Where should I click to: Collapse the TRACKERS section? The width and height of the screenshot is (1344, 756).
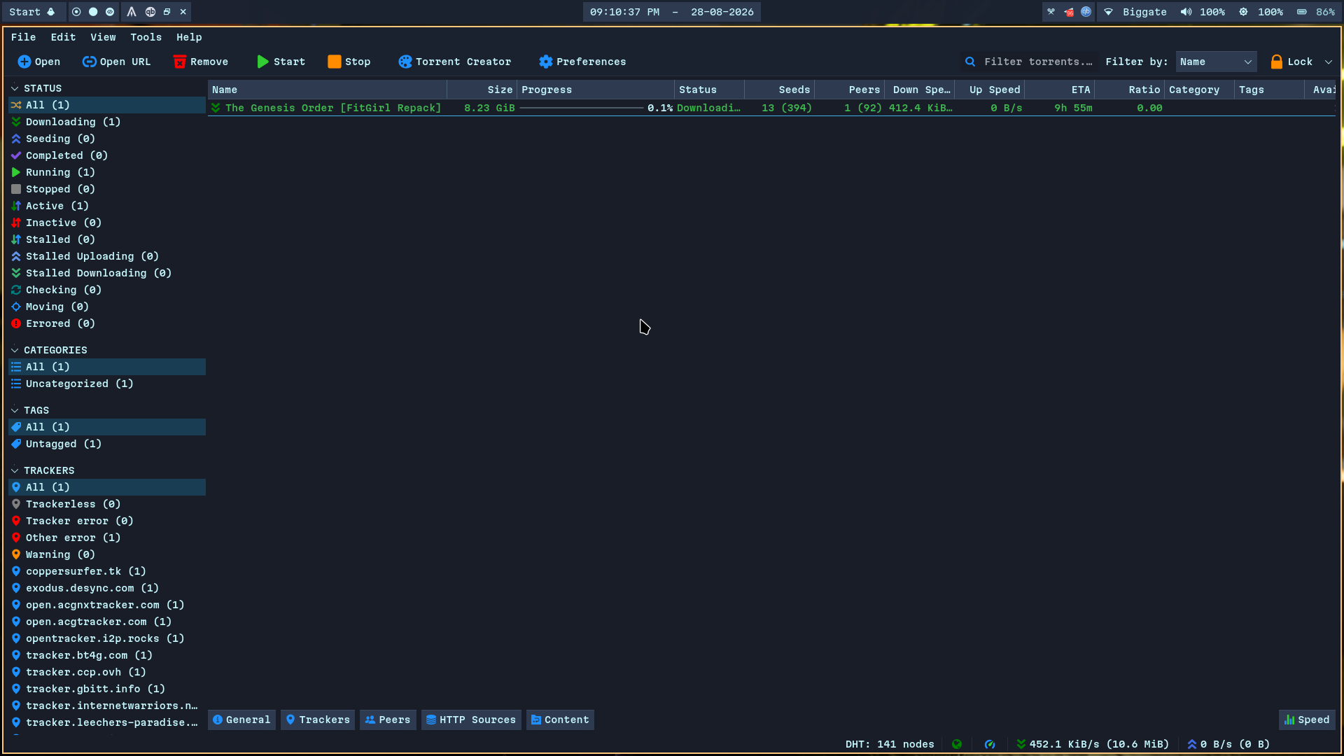pos(15,470)
